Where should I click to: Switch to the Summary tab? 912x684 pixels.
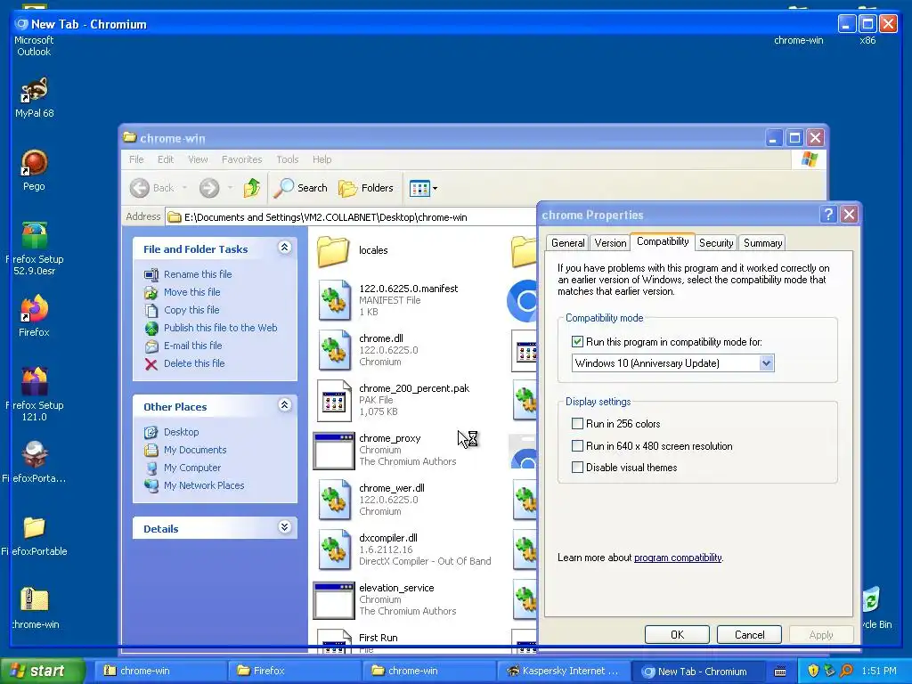point(762,243)
